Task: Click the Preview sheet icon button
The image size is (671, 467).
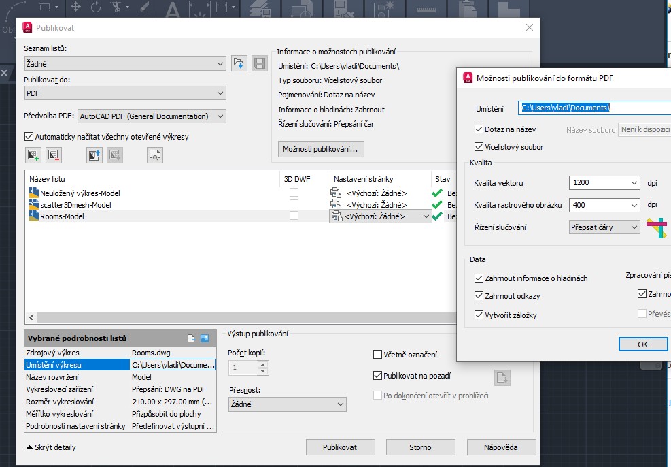Action: click(155, 155)
